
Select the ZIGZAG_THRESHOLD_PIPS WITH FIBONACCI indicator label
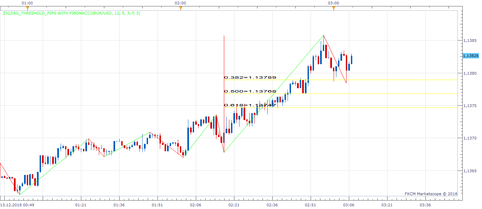point(71,14)
